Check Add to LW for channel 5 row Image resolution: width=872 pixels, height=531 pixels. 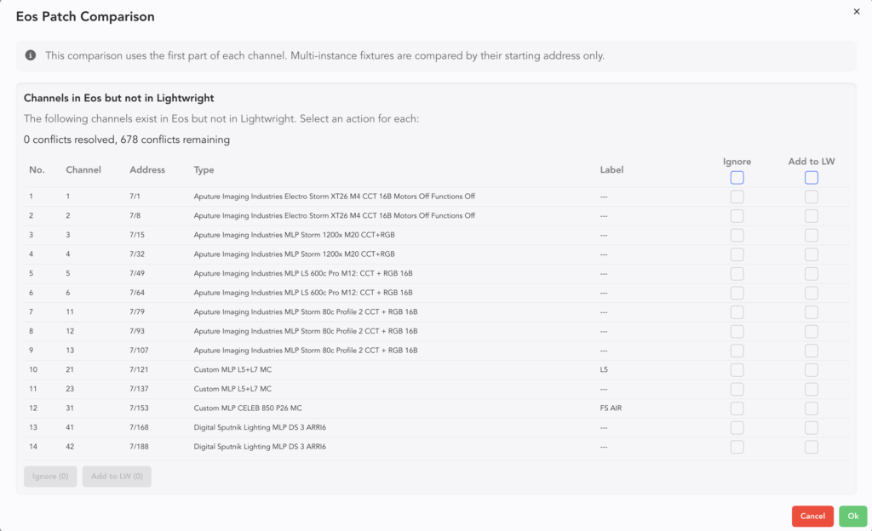click(x=812, y=274)
